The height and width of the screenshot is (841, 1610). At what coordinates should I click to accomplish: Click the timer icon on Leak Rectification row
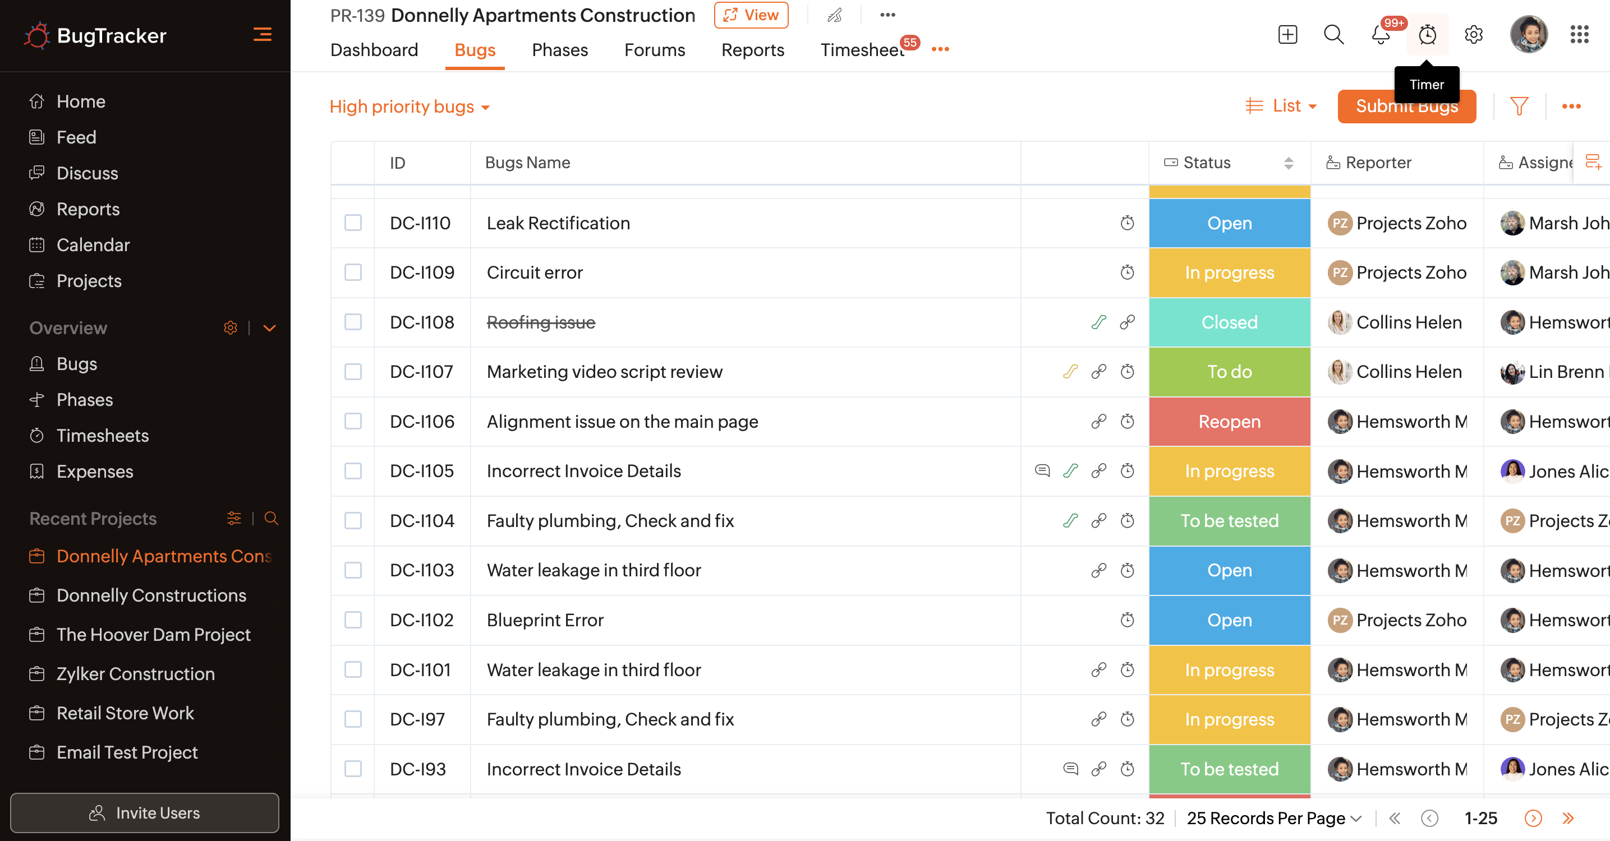point(1127,223)
